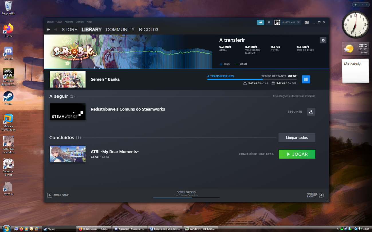
Task: Click the Limpar todos button
Action: [x=297, y=138]
